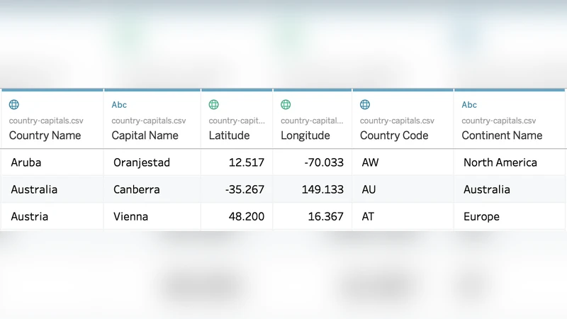Select the Country Name column header
Viewport: 567px width, 319px height.
coord(45,135)
